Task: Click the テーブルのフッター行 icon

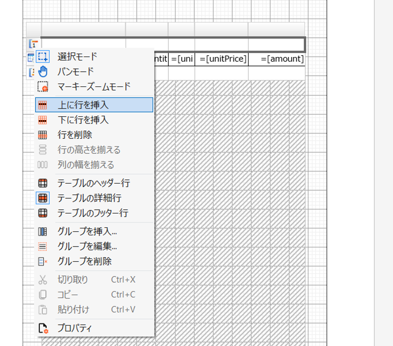Action: (x=42, y=213)
